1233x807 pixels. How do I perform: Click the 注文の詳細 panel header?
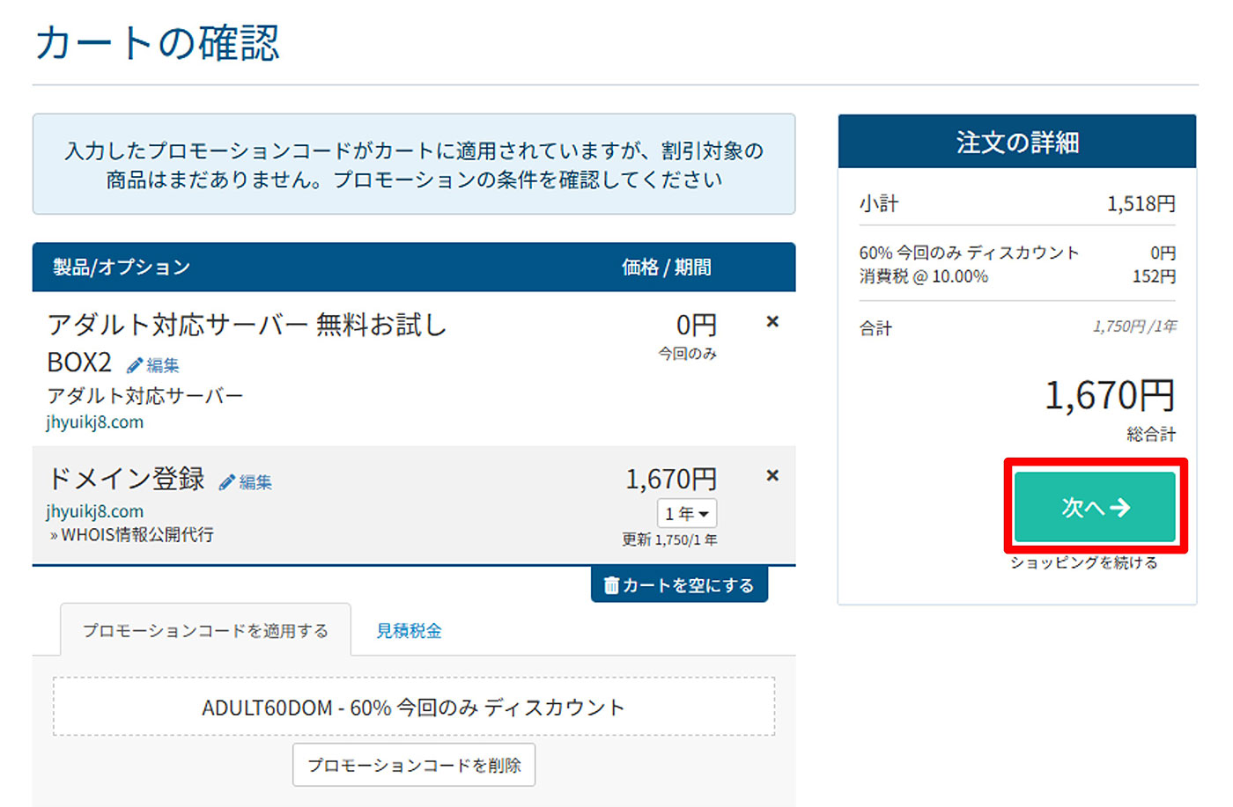(x=1017, y=142)
